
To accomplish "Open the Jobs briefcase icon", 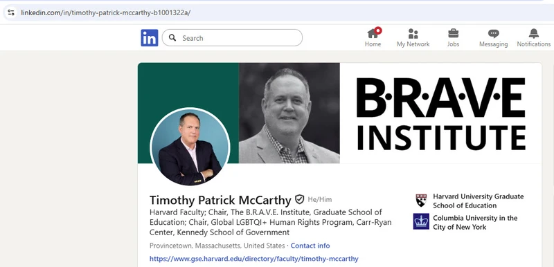I will coord(454,33).
